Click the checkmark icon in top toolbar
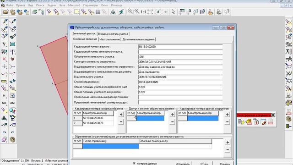293x165 pixels. pyautogui.click(x=158, y=12)
